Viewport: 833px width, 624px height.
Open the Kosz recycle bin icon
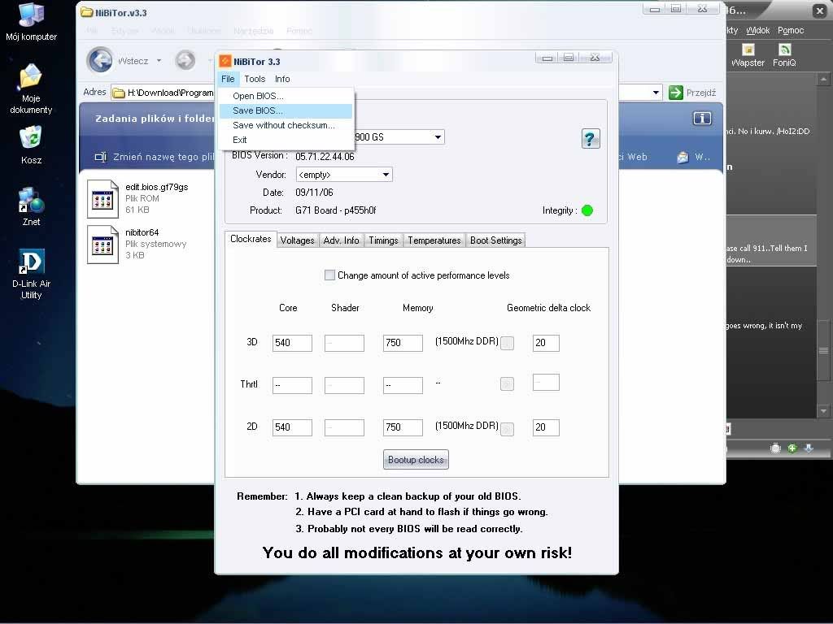pos(31,145)
